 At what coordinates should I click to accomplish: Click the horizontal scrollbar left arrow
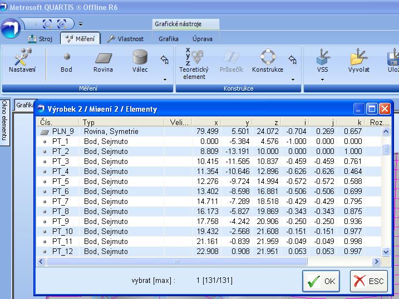41,261
